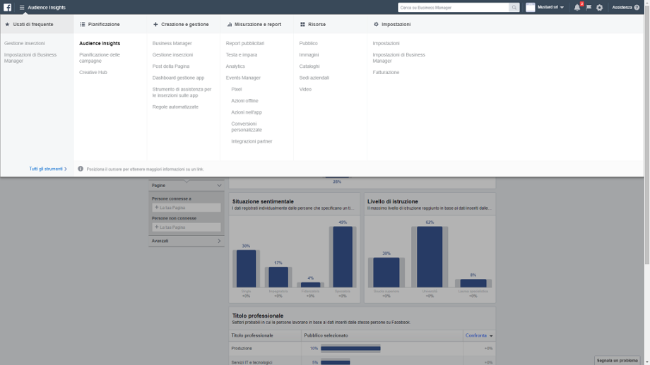Open Video under Risorse
The width and height of the screenshot is (650, 365).
click(x=305, y=89)
